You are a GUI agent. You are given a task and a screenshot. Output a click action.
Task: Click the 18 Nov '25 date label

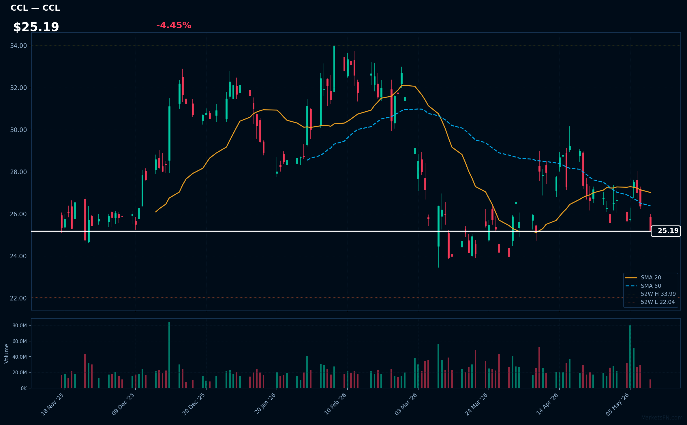pyautogui.click(x=52, y=404)
